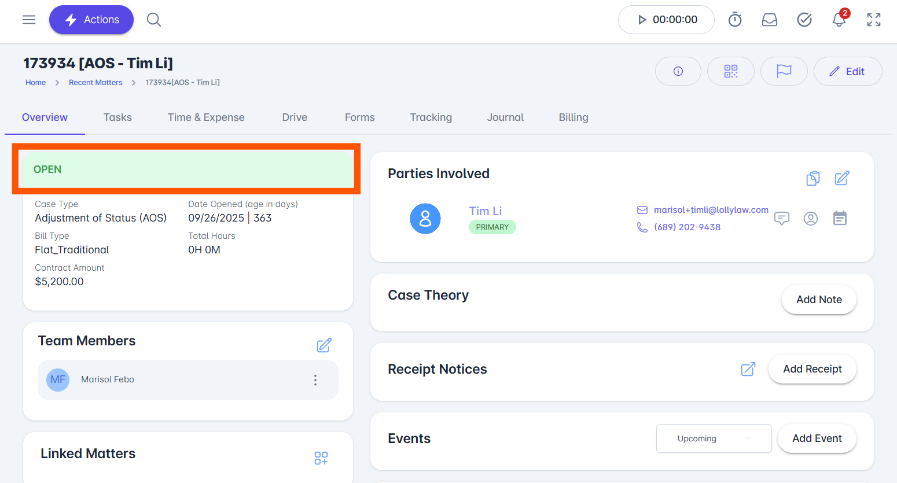Click the Edit matter button
Viewport: 897px width, 483px height.
(848, 71)
